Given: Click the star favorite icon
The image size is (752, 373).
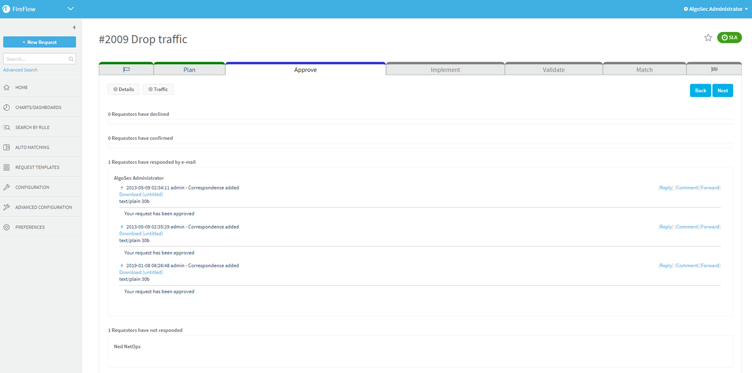Looking at the screenshot, I should (x=708, y=38).
